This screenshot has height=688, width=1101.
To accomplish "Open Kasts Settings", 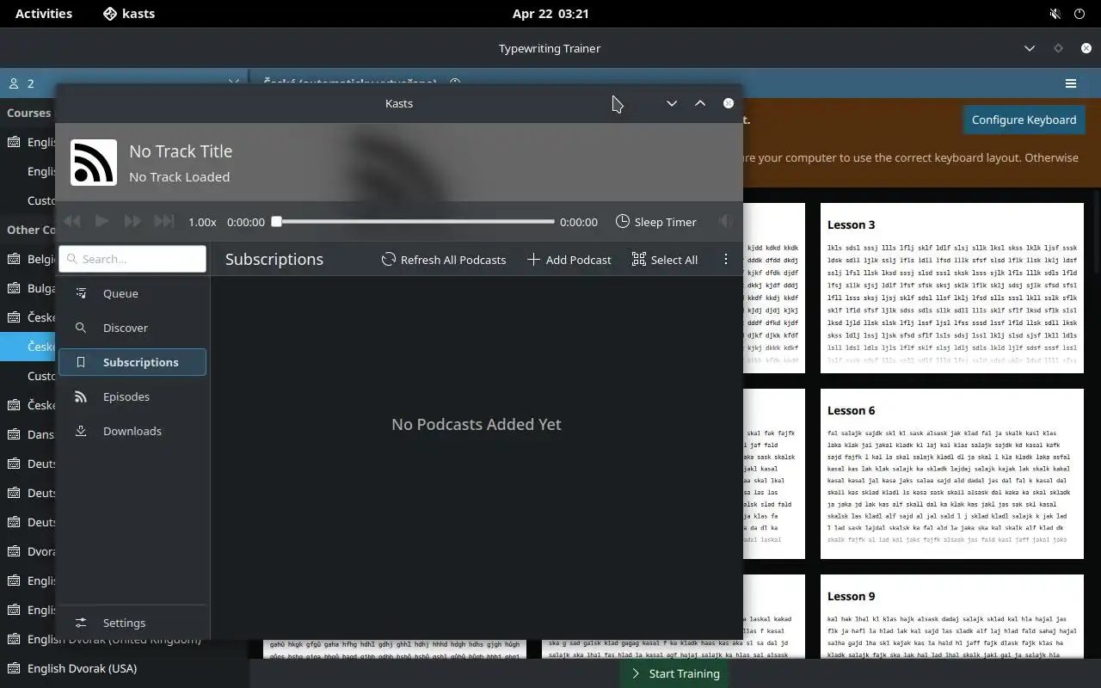I will [x=132, y=623].
